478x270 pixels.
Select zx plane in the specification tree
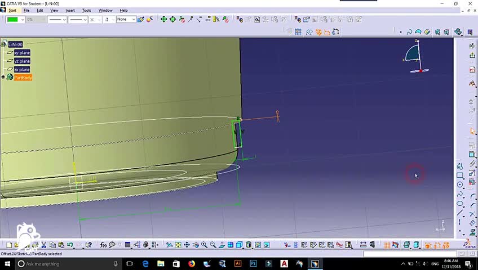coord(22,70)
